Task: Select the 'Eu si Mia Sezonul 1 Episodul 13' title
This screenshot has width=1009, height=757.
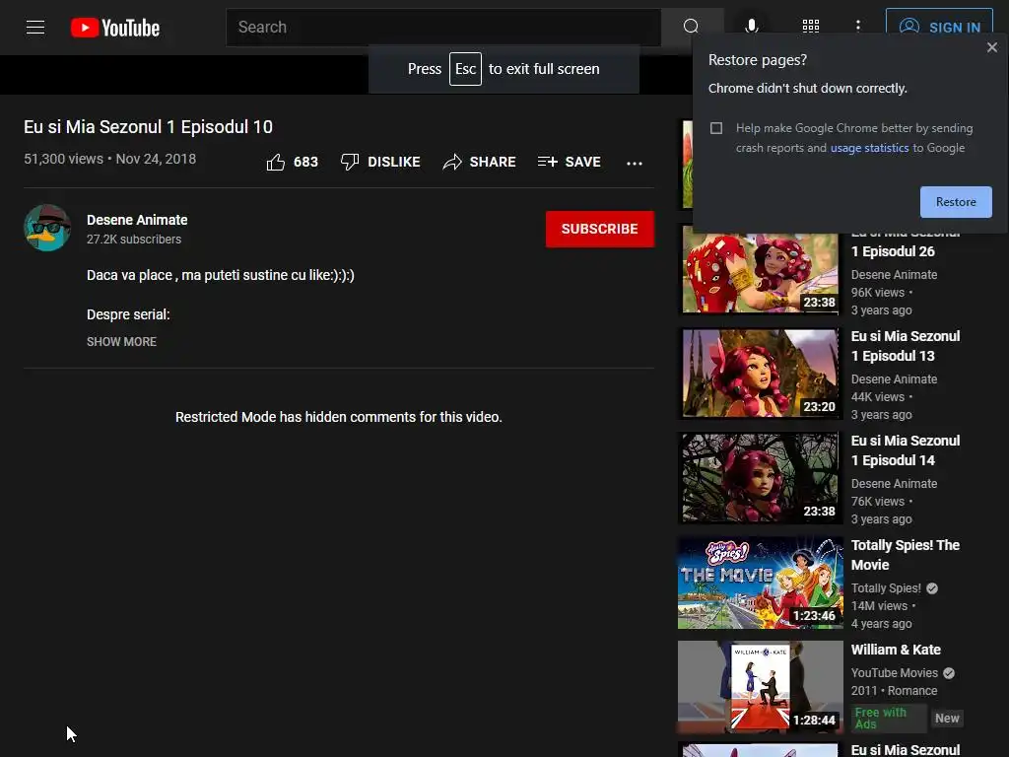Action: 906,346
